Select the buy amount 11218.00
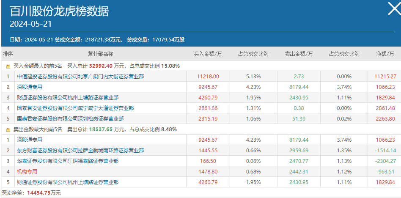The width and height of the screenshot is (401, 198). point(208,77)
